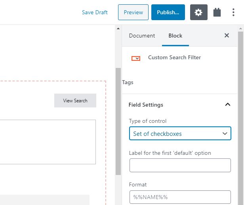Click the Save Draft link
Viewport: 244px width, 205px height.
click(x=95, y=12)
